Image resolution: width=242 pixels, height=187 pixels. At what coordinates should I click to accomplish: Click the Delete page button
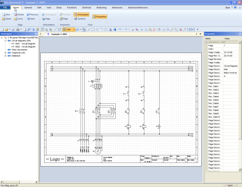pyautogui.click(x=19, y=14)
